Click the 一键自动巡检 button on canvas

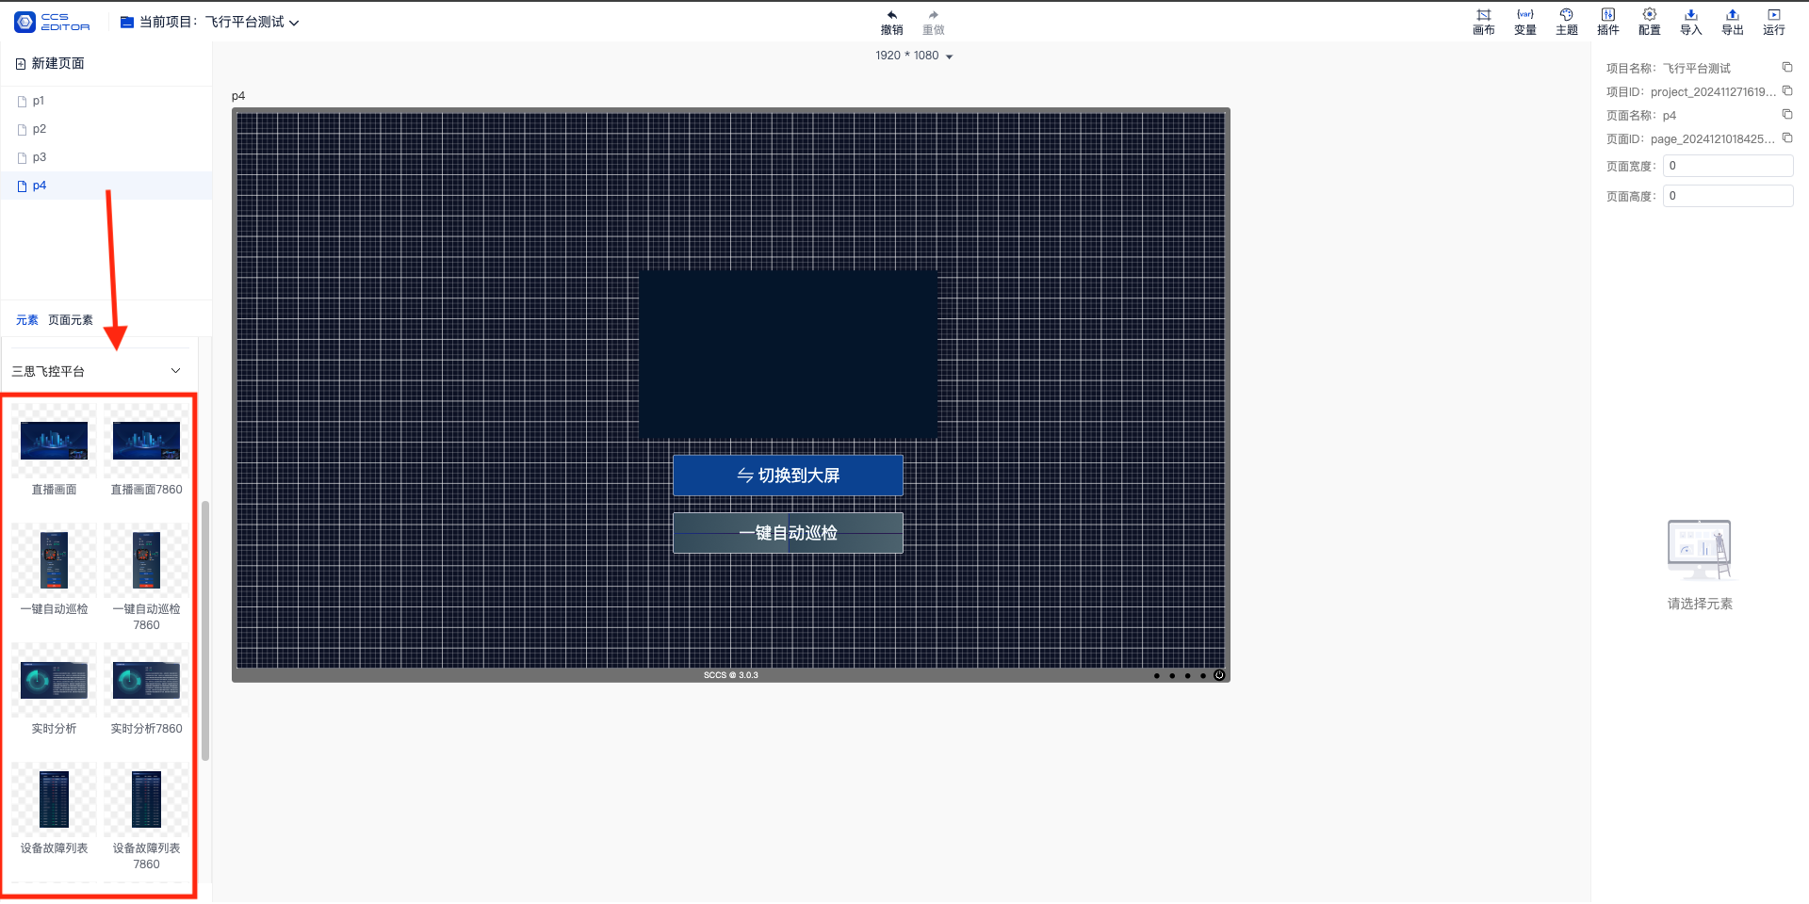[788, 533]
